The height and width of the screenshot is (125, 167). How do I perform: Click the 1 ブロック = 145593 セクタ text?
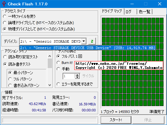click(x=120, y=112)
